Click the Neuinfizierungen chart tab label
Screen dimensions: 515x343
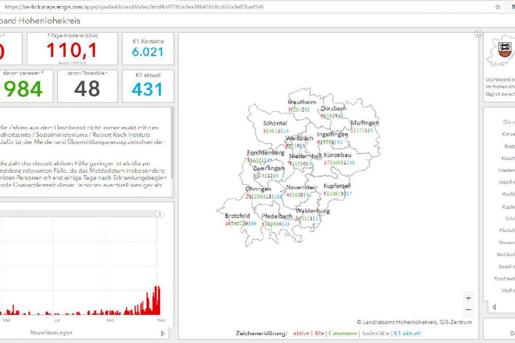point(51,333)
